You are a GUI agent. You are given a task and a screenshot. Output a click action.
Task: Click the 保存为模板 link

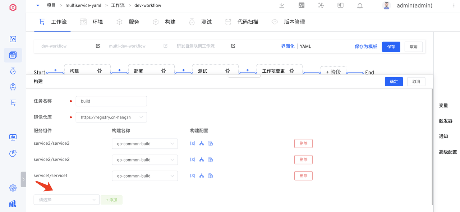(366, 47)
